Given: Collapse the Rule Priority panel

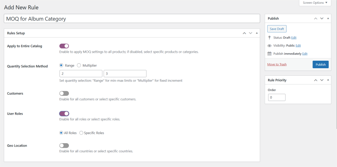Looking at the screenshot, I should (x=328, y=80).
